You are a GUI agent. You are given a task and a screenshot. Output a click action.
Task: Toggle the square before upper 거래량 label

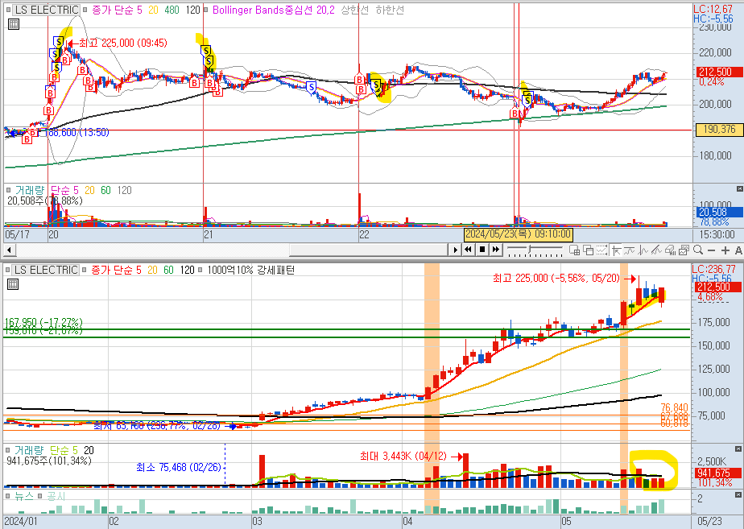click(8, 190)
